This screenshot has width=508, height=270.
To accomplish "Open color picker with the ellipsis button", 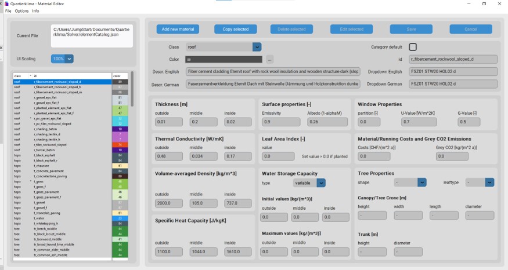I will 270,59.
